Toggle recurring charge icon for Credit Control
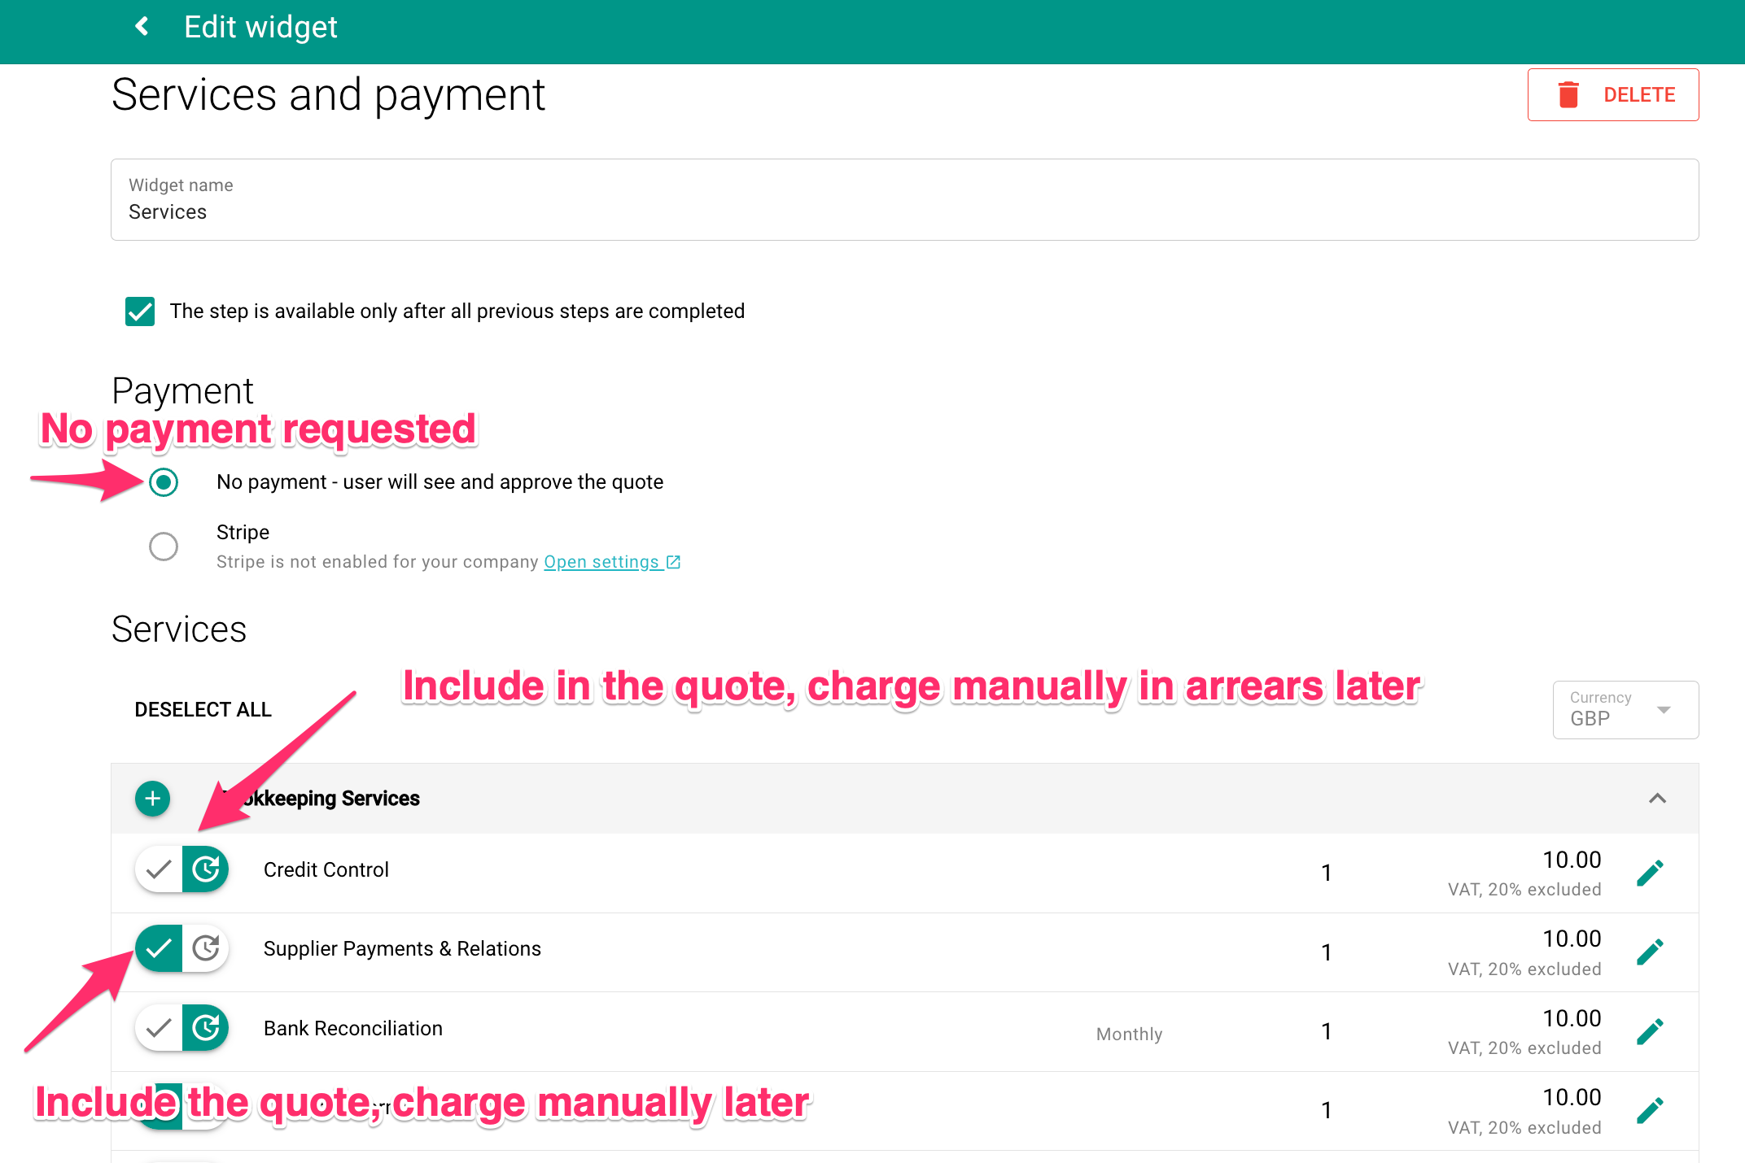The height and width of the screenshot is (1163, 1745). click(206, 869)
